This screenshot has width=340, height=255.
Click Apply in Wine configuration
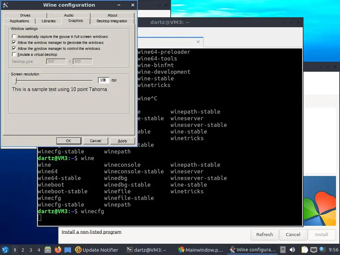(x=123, y=141)
